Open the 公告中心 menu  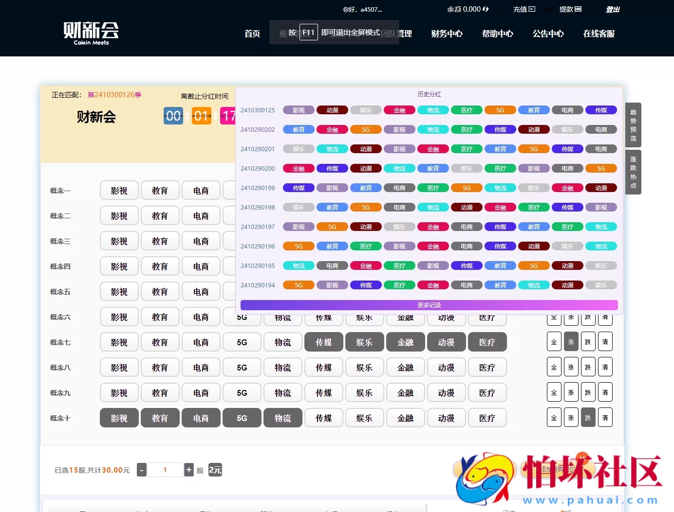(548, 34)
